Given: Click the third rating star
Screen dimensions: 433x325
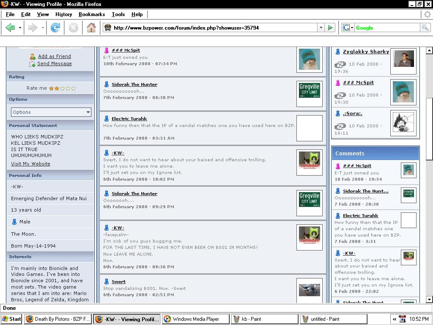Looking at the screenshot, I should tap(62, 88).
